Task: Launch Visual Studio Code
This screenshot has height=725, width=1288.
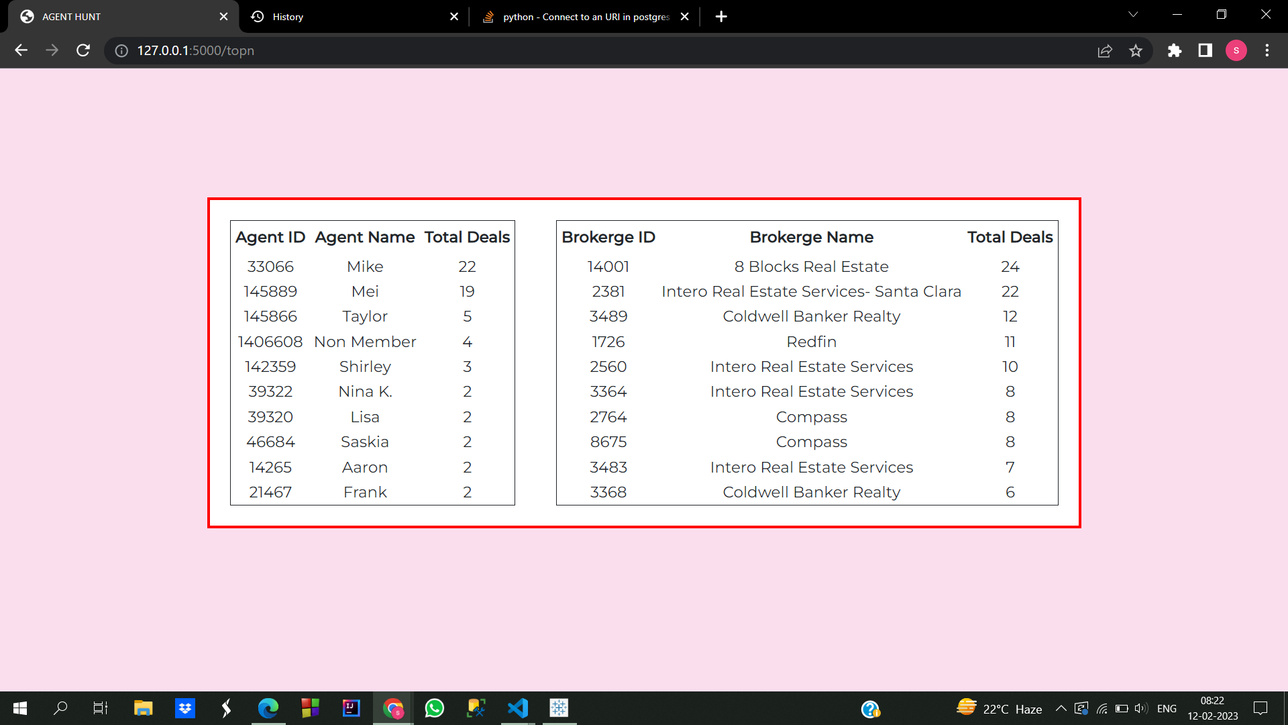Action: [518, 708]
